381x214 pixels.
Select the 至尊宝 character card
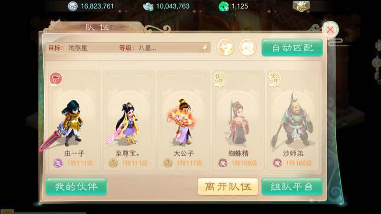point(129,121)
